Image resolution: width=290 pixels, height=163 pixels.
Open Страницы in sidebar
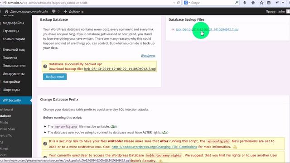pyautogui.click(x=11, y=31)
